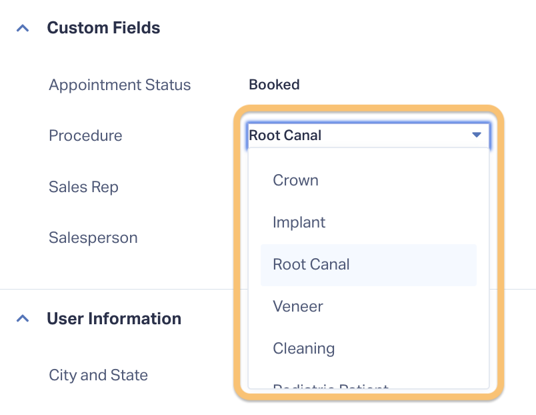Click the Salesperson field label
This screenshot has width=536, height=415.
[x=93, y=238]
